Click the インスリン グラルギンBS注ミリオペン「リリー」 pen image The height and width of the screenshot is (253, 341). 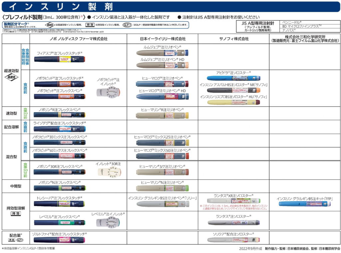[163, 204]
